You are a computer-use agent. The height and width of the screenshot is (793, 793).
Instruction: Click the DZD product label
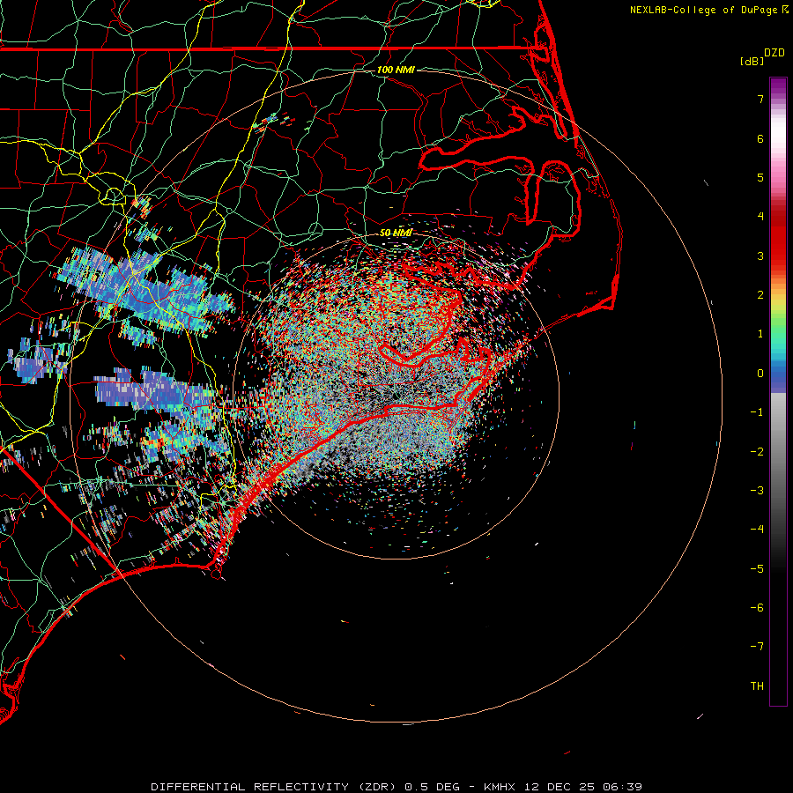(774, 53)
